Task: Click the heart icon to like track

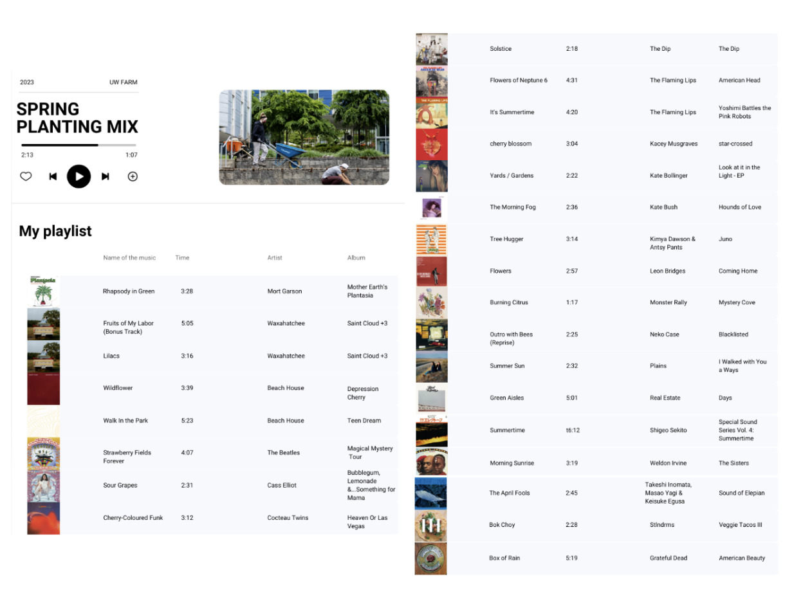Action: pyautogui.click(x=26, y=176)
